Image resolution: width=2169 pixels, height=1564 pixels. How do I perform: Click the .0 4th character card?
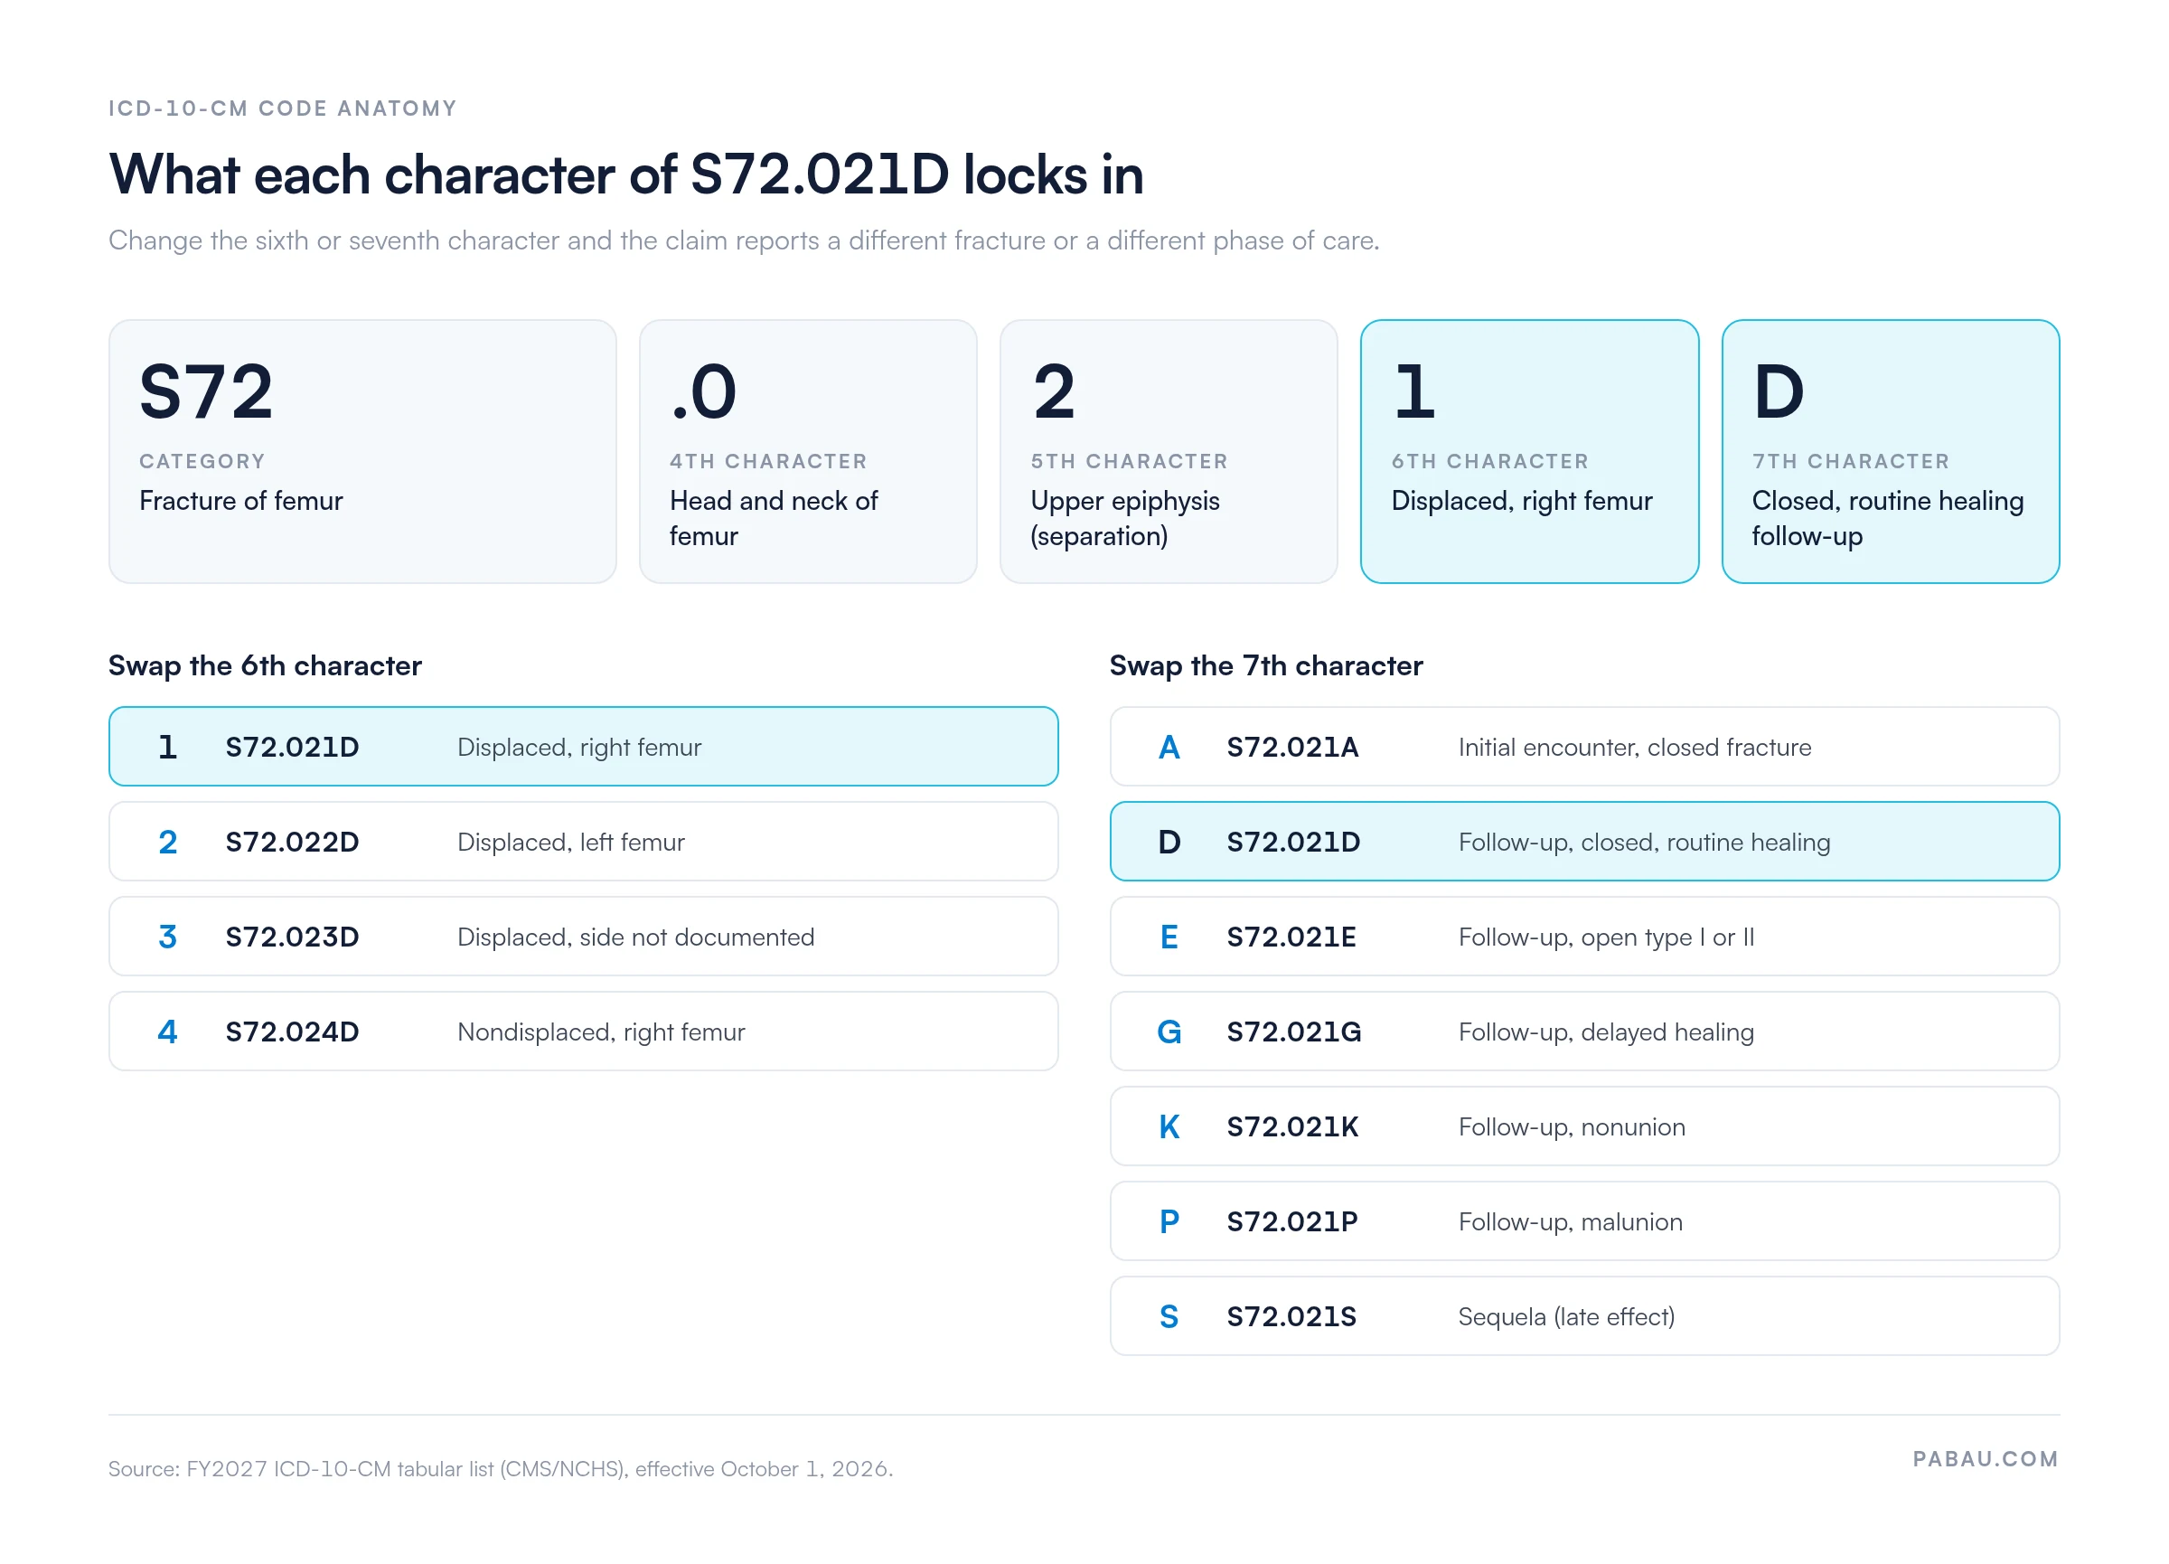[x=808, y=451]
